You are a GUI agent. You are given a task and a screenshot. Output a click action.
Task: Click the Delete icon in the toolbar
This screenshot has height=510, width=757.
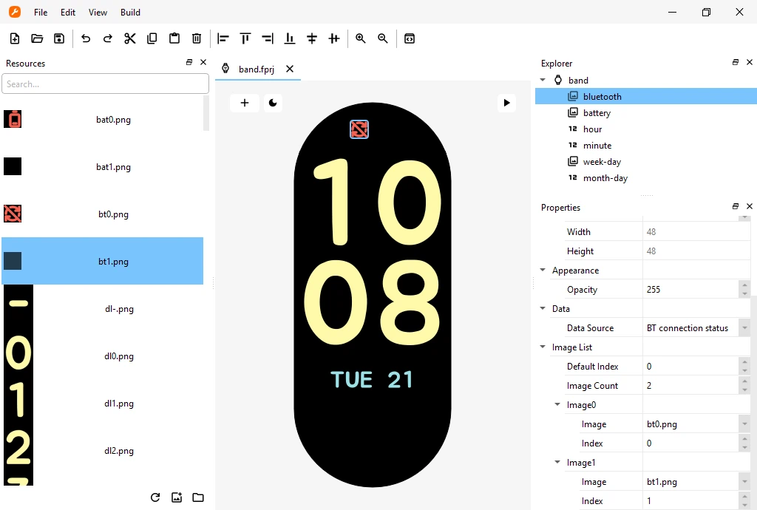(x=196, y=38)
